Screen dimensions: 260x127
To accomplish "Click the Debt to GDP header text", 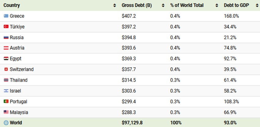I will (x=236, y=5).
